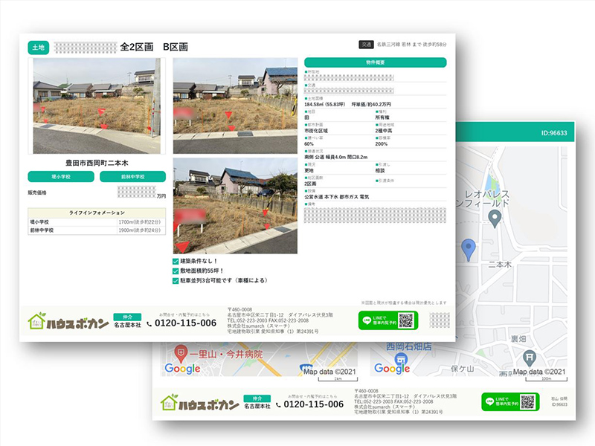Click the 更地 current status value
The height and width of the screenshot is (446, 595).
coord(309,171)
